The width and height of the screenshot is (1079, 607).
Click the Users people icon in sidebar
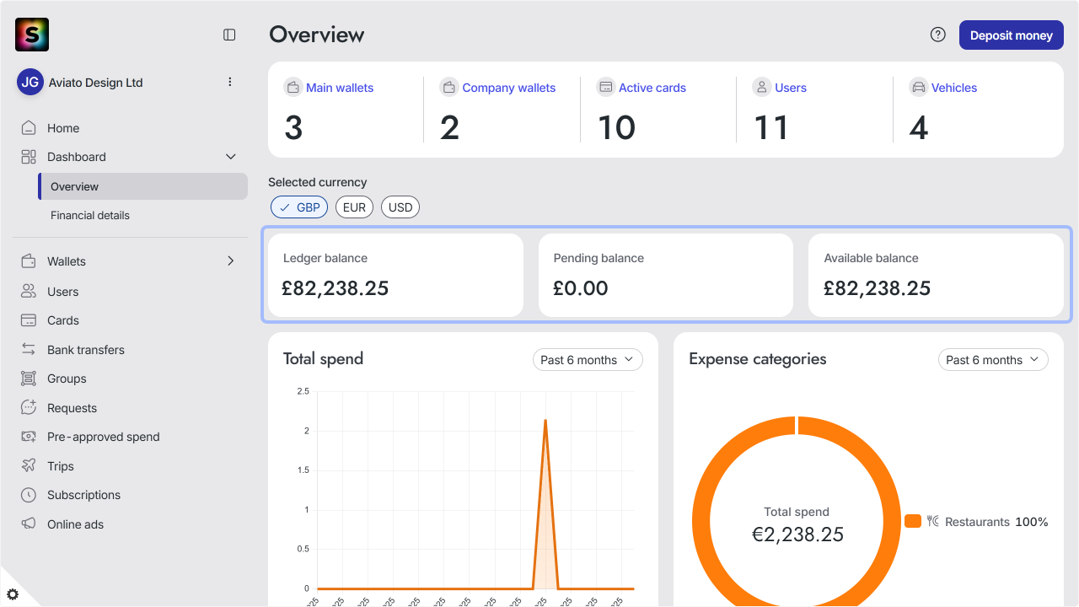[x=29, y=291]
